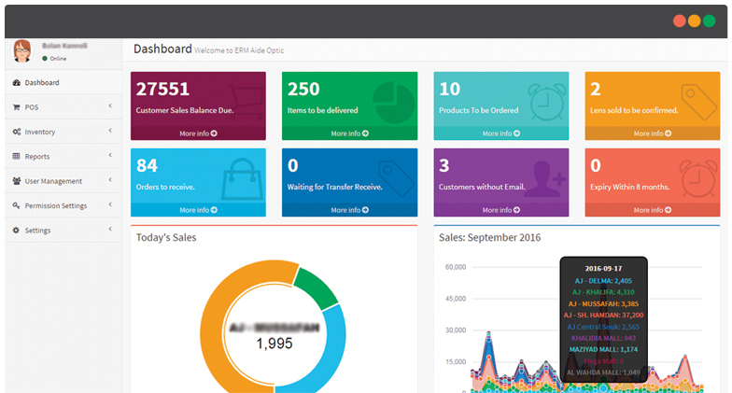The height and width of the screenshot is (393, 732).
Task: Click More info under Orders to receive
Action: (x=198, y=210)
